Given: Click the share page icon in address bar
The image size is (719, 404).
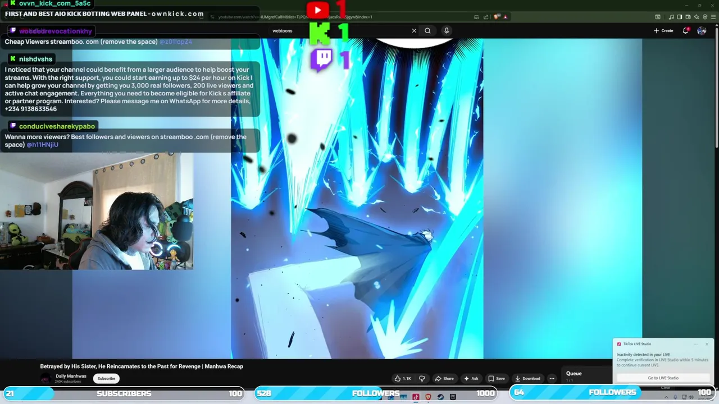Looking at the screenshot, I should coord(486,17).
